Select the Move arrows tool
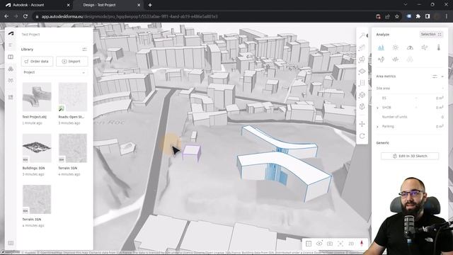This screenshot has height=255, width=453. 362,124
